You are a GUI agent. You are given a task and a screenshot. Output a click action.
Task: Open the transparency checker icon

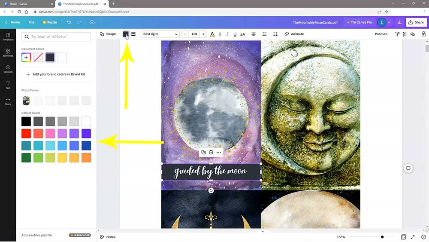click(x=405, y=34)
